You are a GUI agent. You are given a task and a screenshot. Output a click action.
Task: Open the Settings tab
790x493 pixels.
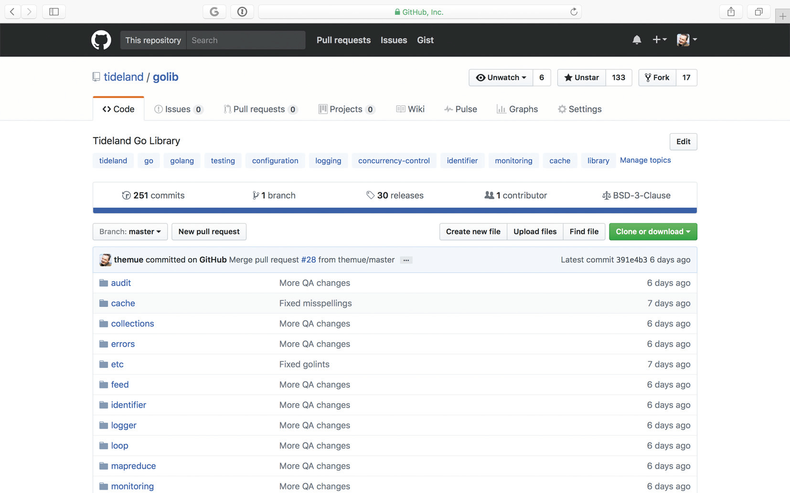click(579, 109)
